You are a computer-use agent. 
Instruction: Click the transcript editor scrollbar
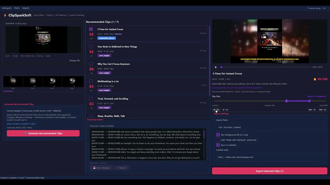coord(204,134)
